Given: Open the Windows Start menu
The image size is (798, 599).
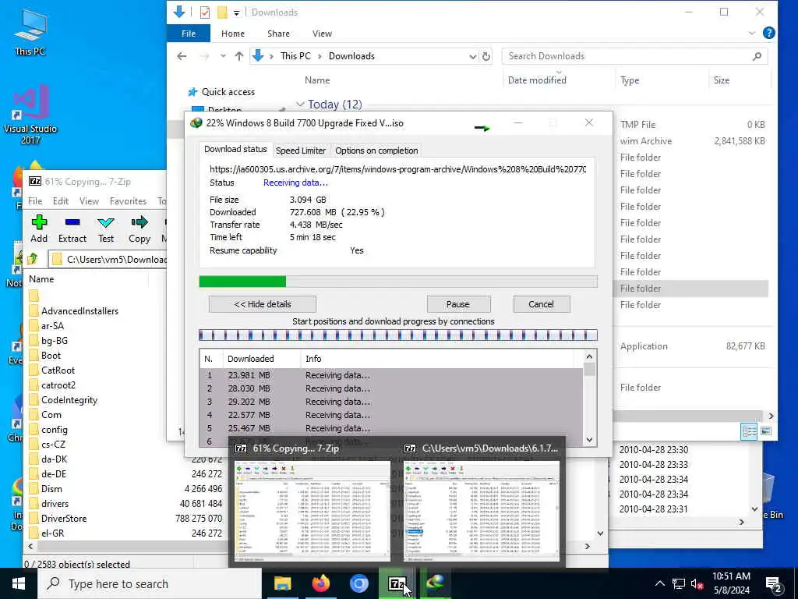Looking at the screenshot, I should (19, 583).
